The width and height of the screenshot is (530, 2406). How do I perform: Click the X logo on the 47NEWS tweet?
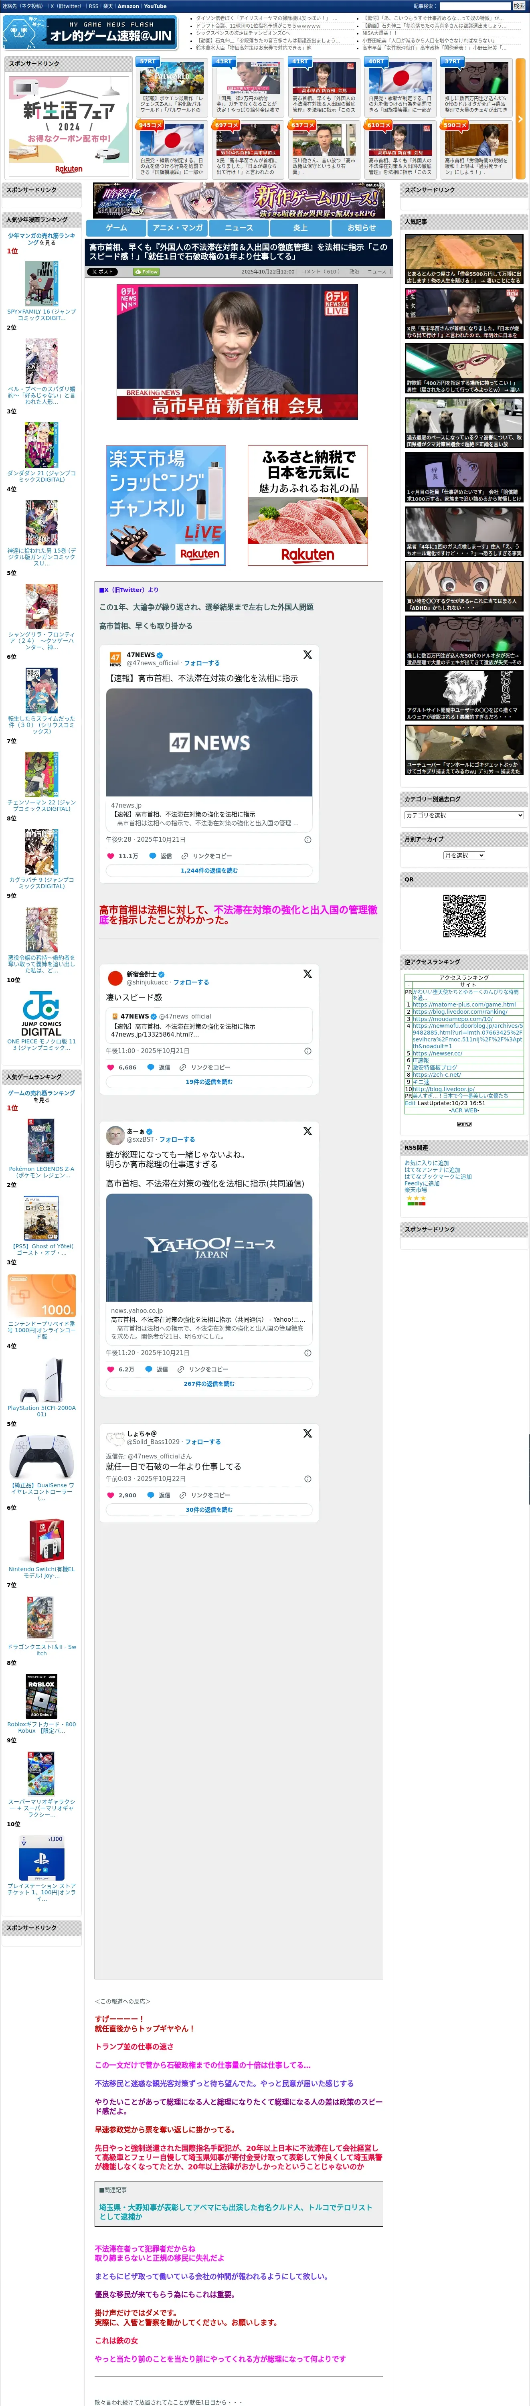coord(307,655)
